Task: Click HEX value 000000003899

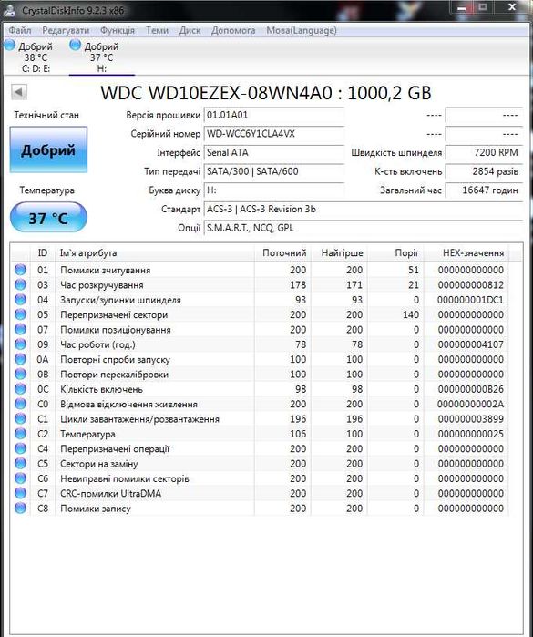Action: point(471,419)
